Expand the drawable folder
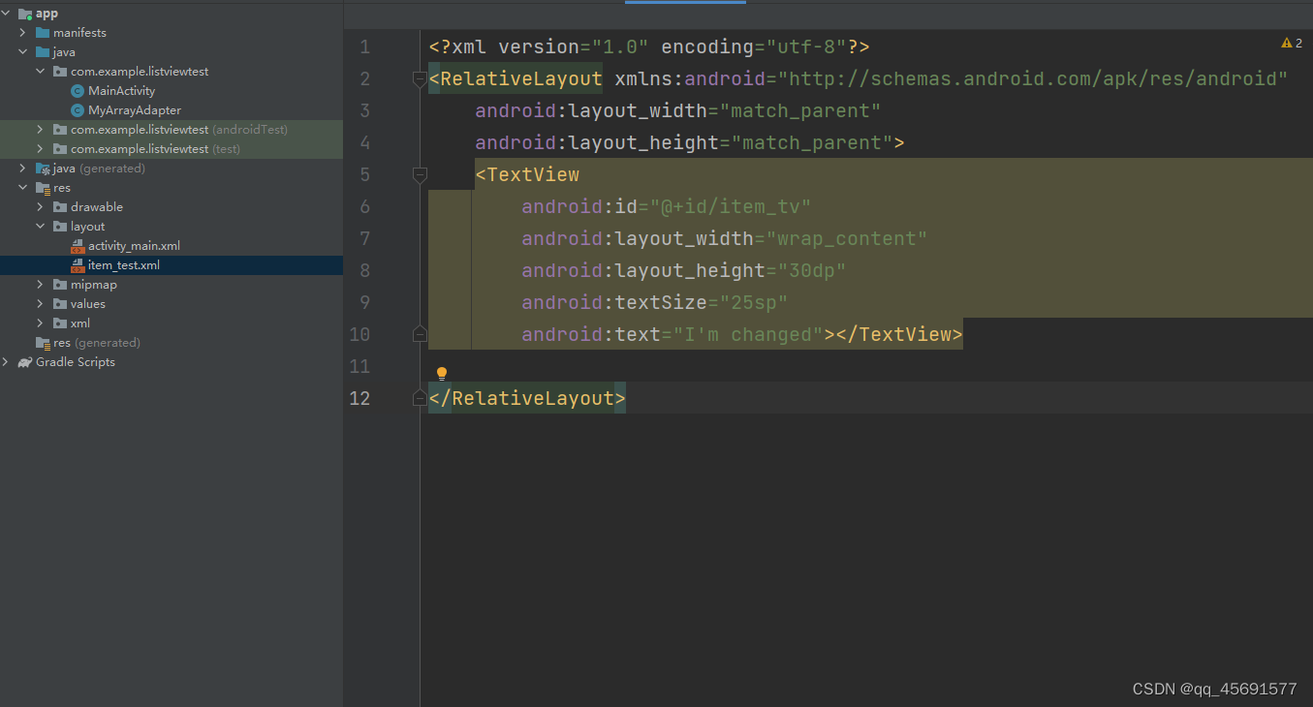This screenshot has width=1313, height=707. pos(41,207)
